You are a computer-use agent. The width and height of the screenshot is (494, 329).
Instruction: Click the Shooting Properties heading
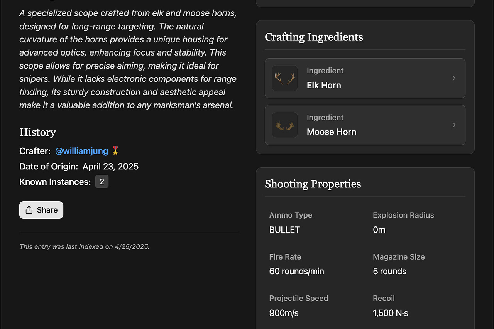tap(313, 184)
